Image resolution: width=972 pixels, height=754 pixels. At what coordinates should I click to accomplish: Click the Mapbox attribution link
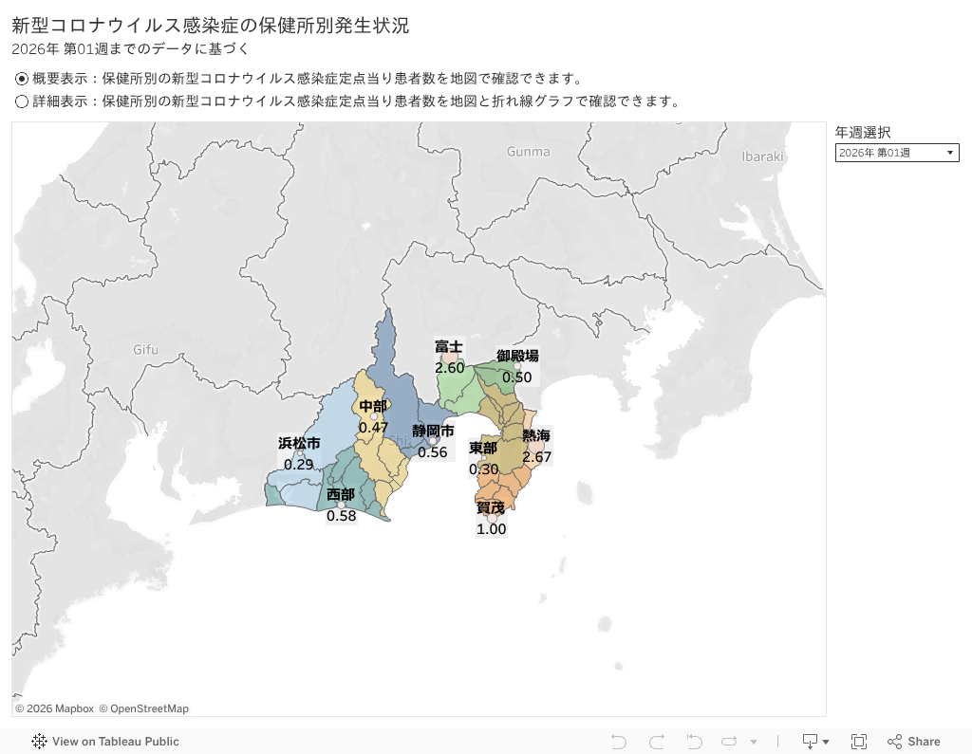(x=61, y=708)
